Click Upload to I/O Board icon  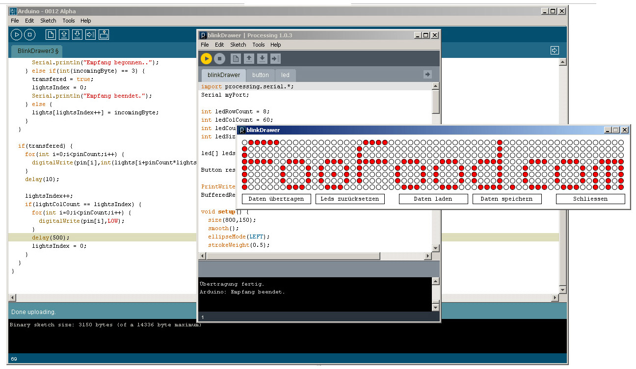tap(90, 34)
